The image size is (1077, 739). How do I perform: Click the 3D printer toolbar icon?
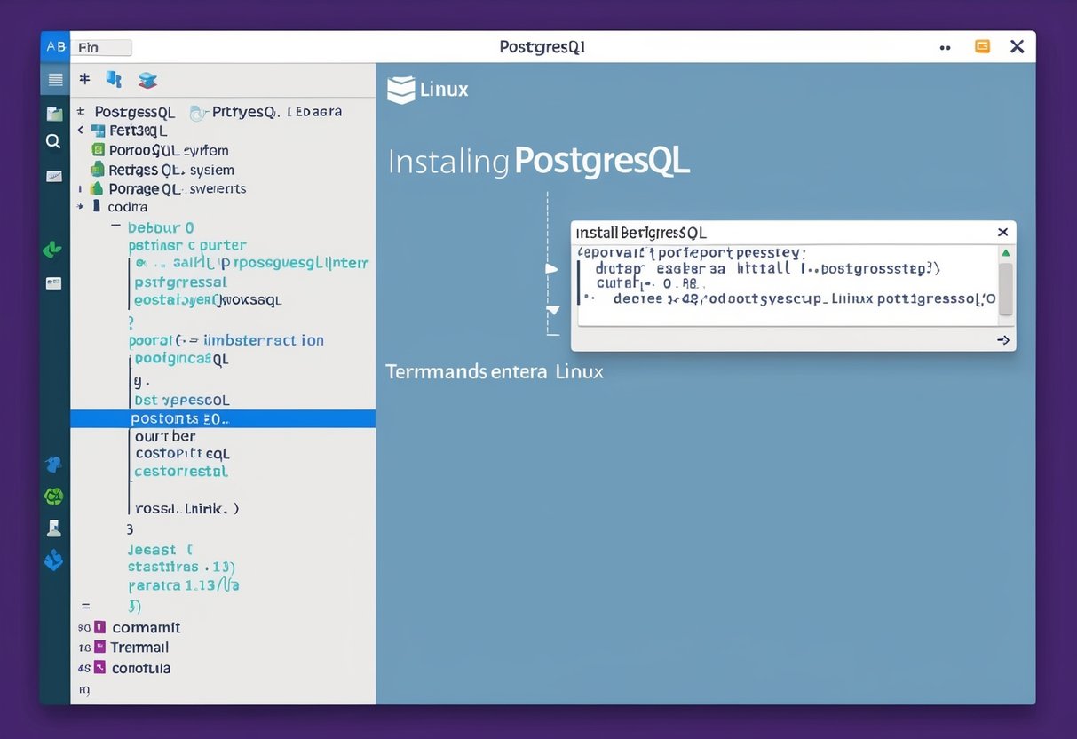147,79
